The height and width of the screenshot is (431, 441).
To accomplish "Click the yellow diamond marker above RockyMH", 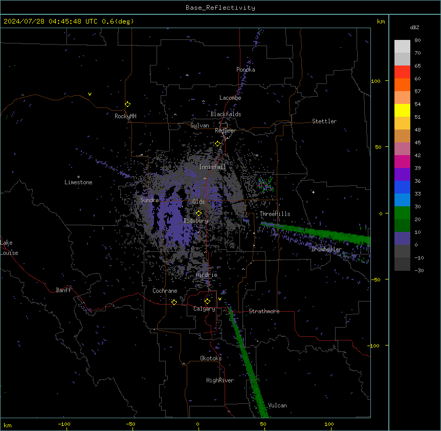I will [x=127, y=104].
